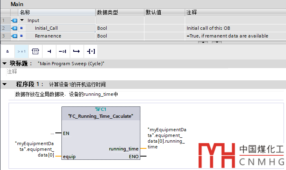This screenshot has height=170, width=286.
Task: Click default value cell for Initial_Call
Action: [164, 28]
